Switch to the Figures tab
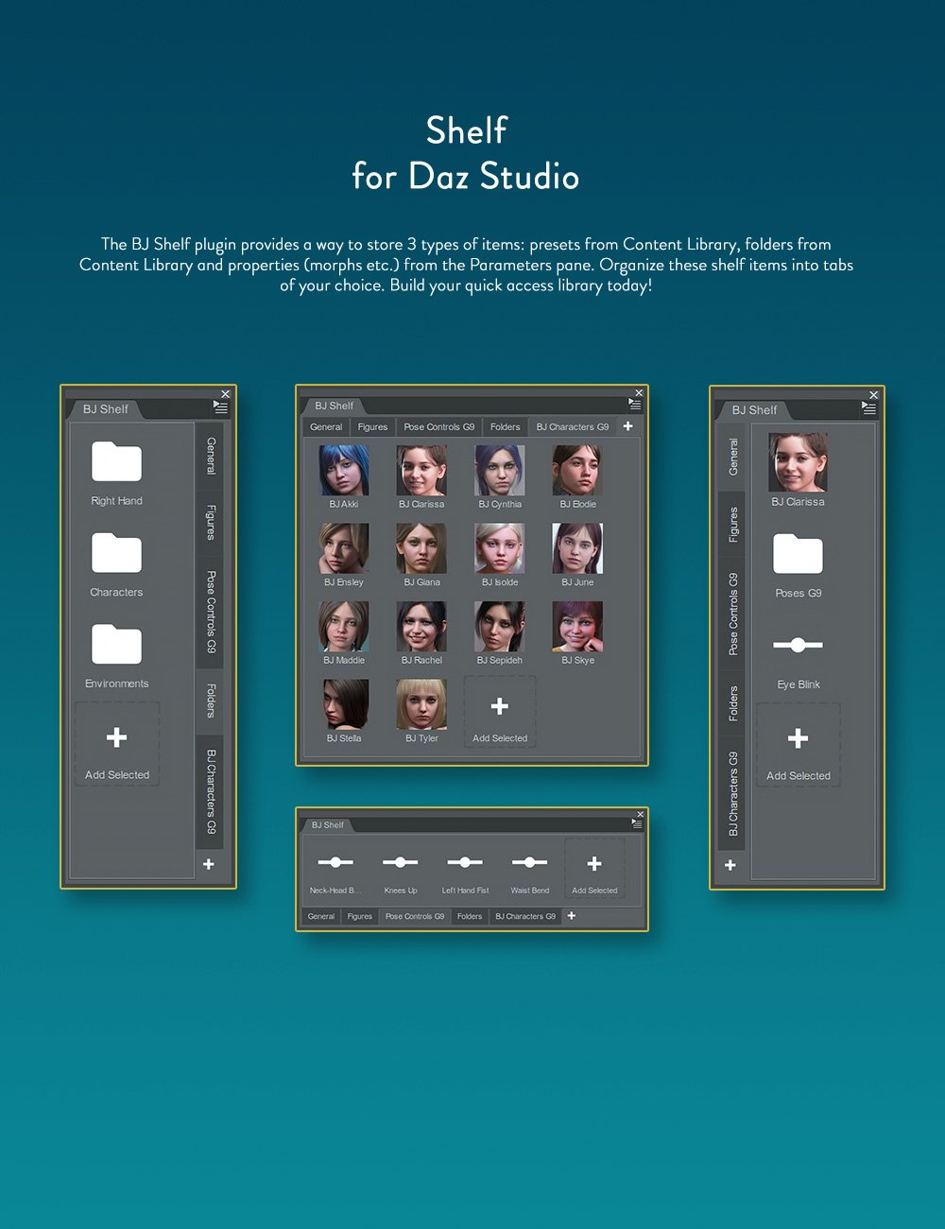Viewport: 945px width, 1229px height. pyautogui.click(x=371, y=426)
